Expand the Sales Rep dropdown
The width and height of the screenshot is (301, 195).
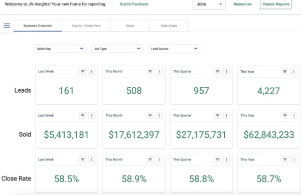(60, 49)
